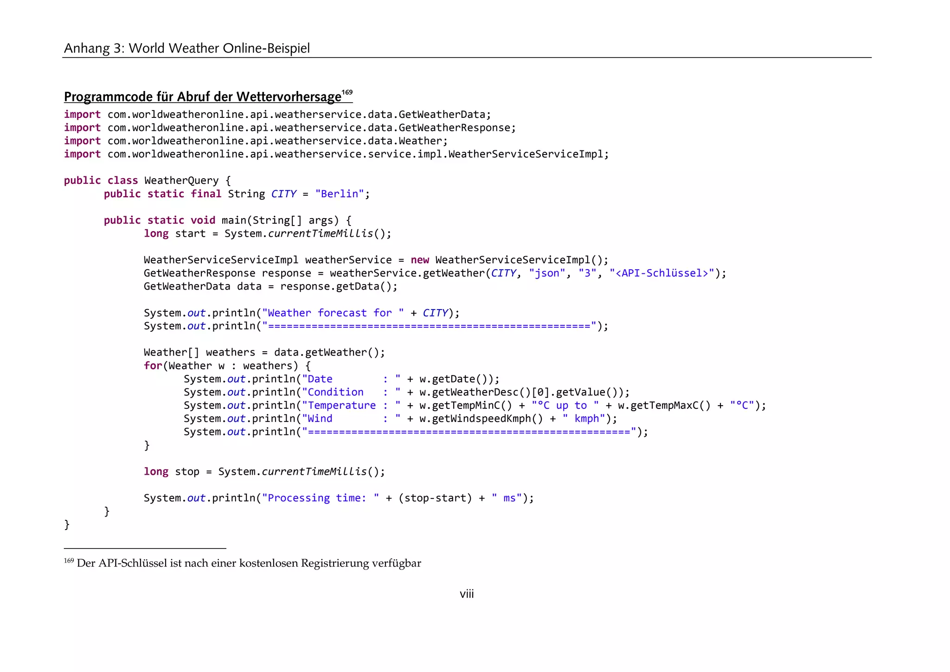Viewport: 950px width, 672px height.
Task: Click the page header 'Anhang 3: World Weather Online-Beispiel'
Action: click(186, 48)
